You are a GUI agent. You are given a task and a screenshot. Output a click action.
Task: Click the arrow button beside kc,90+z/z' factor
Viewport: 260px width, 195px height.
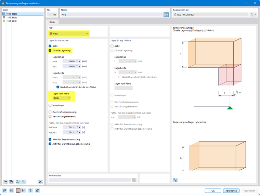click(x=80, y=127)
